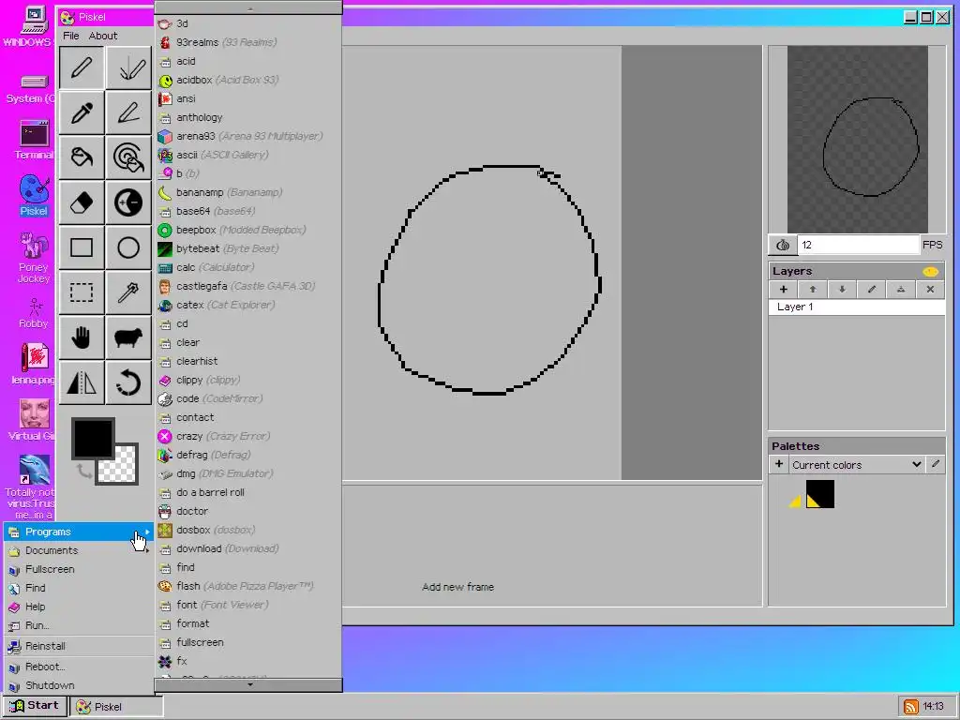Select the Rectangle tool
960x720 pixels.
pos(82,247)
